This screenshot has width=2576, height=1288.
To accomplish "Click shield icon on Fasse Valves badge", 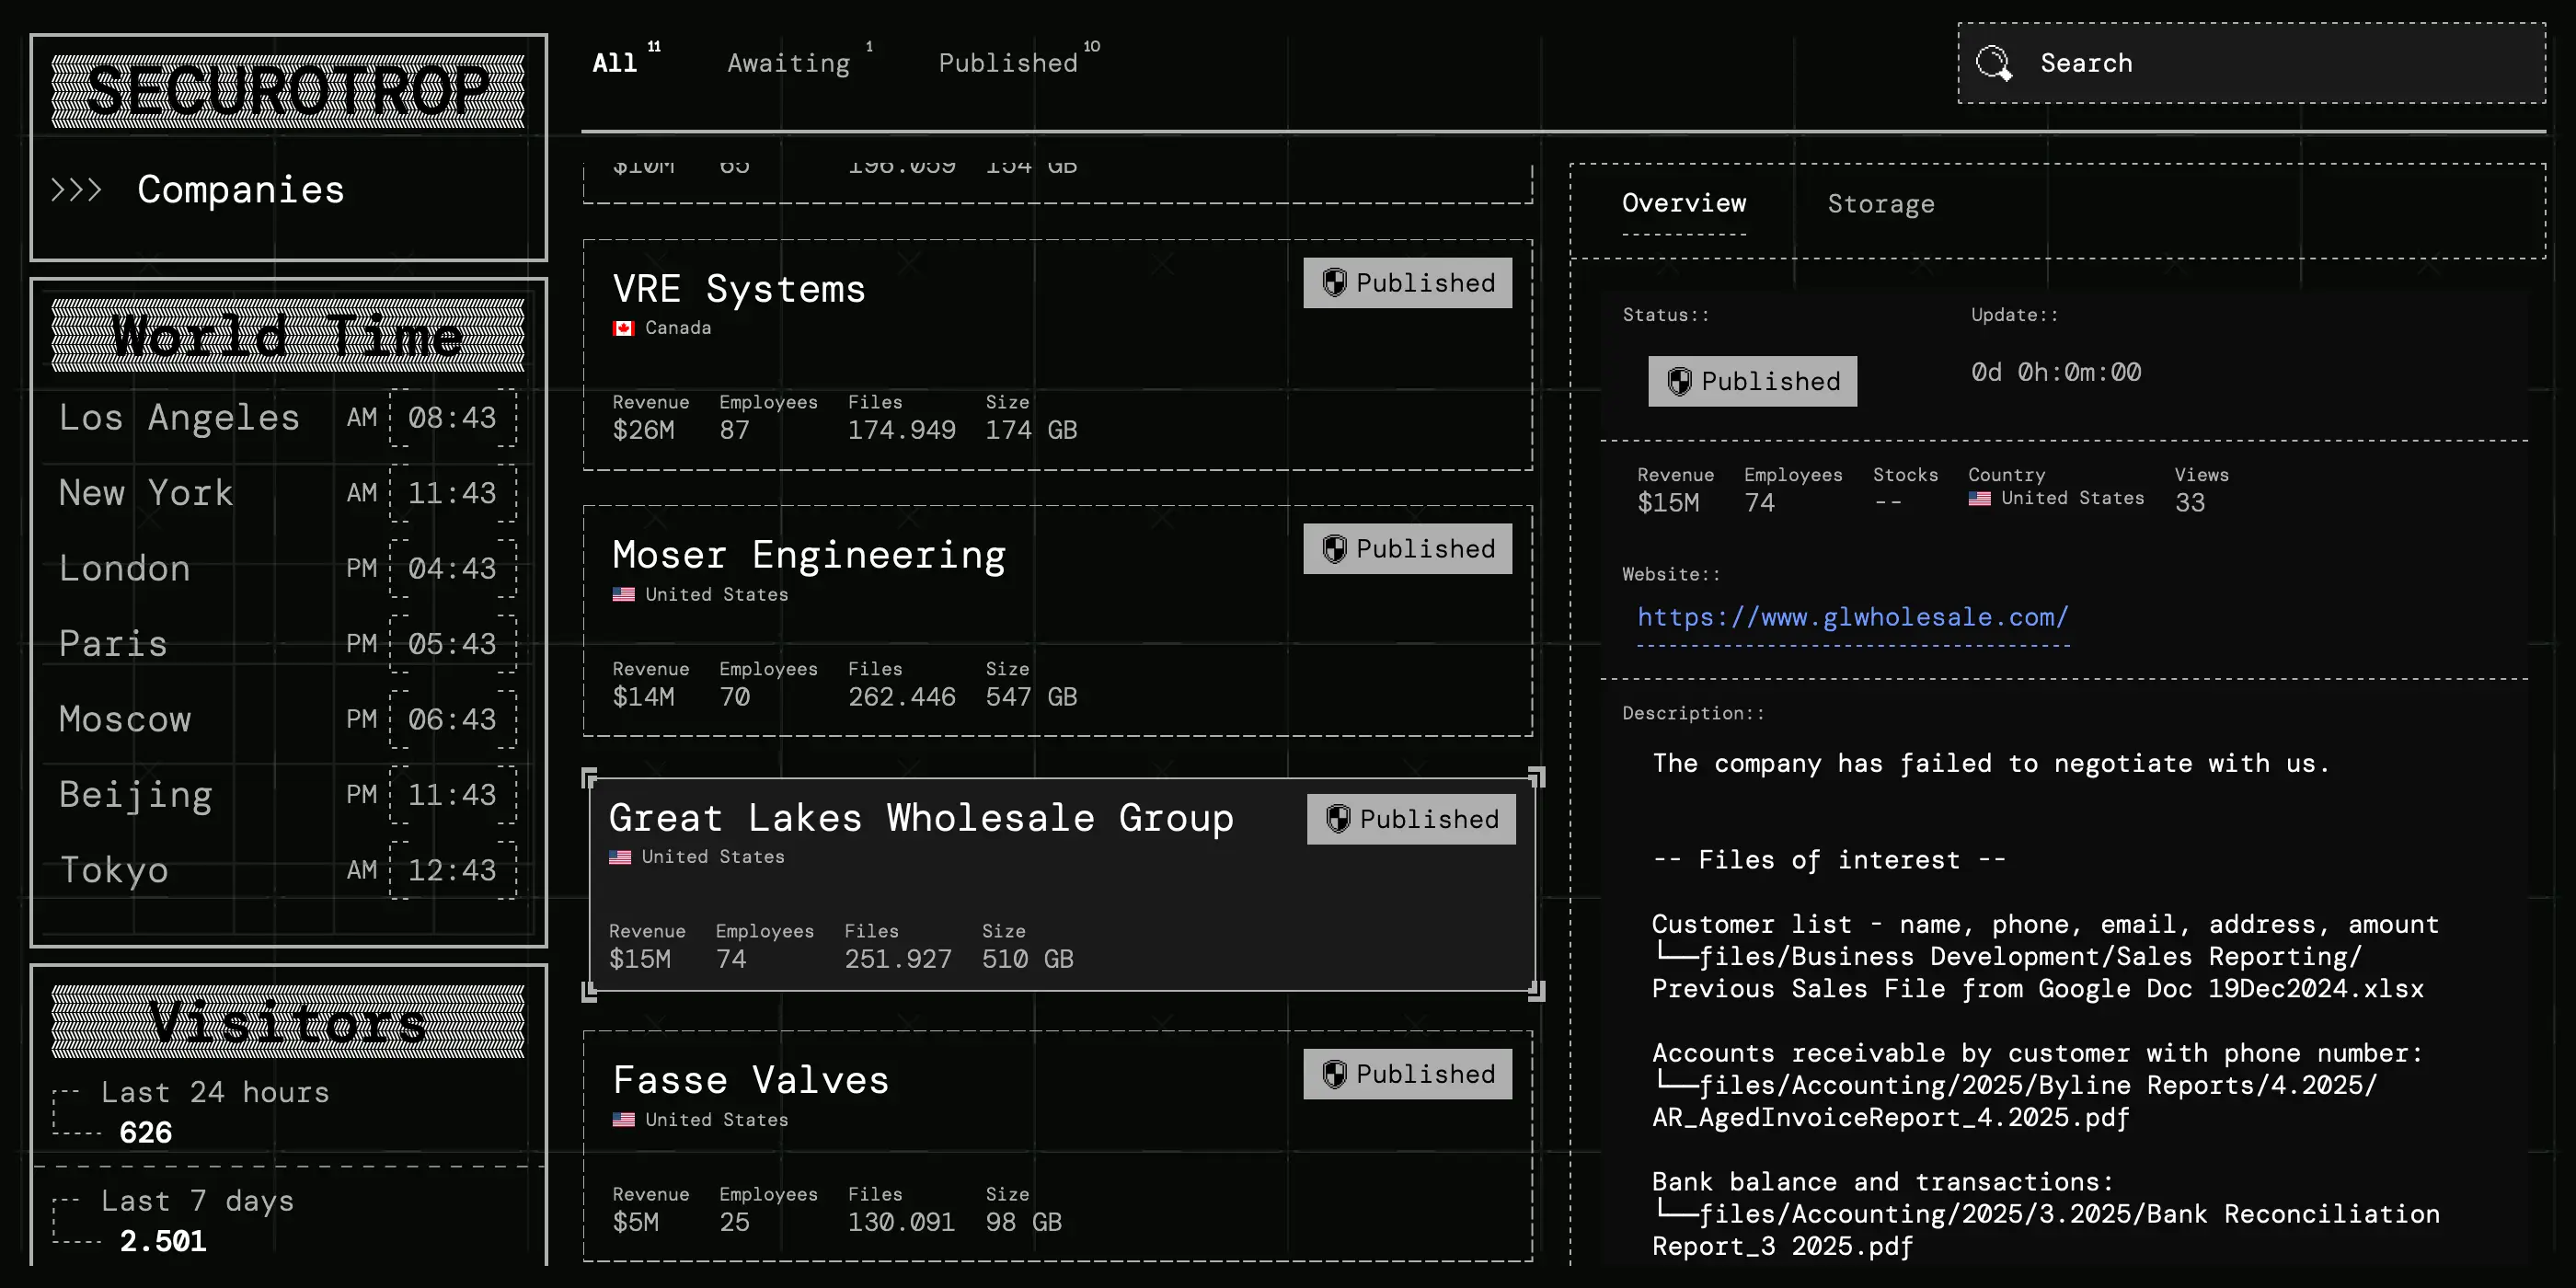I will click(x=1334, y=1074).
